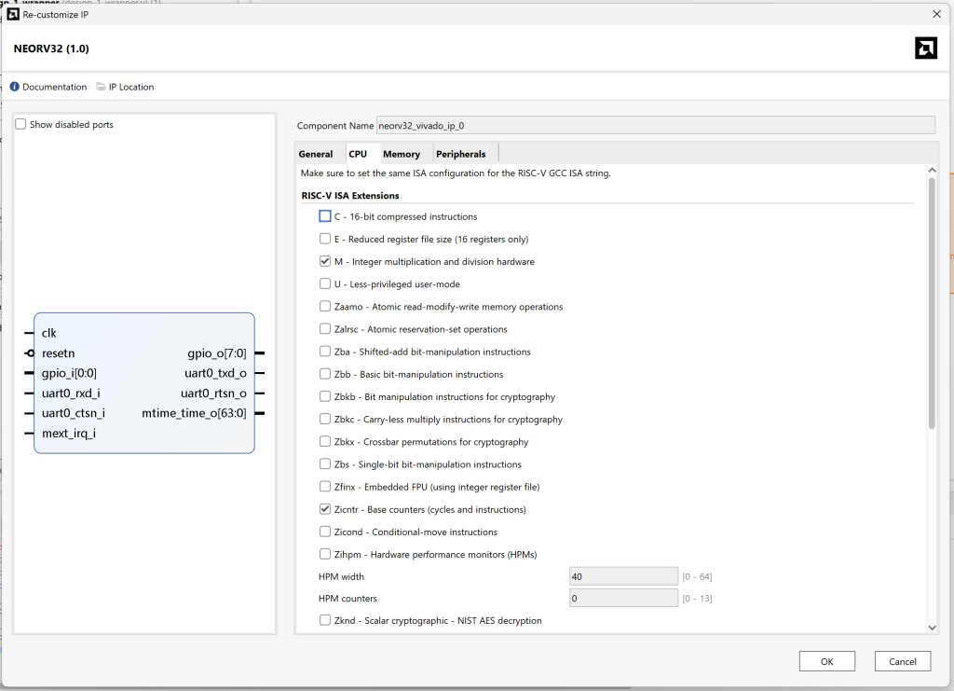Open the Memory tab

pyautogui.click(x=401, y=154)
